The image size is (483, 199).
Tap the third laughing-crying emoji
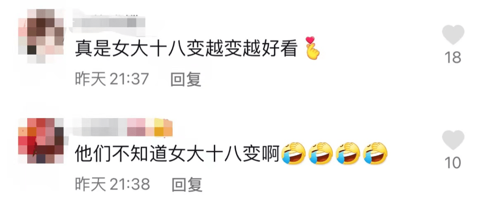pos(348,153)
